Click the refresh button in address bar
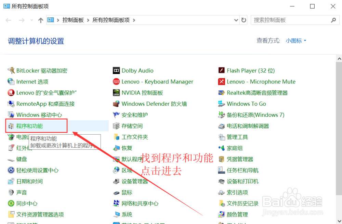The image size is (342, 224). [x=244, y=20]
